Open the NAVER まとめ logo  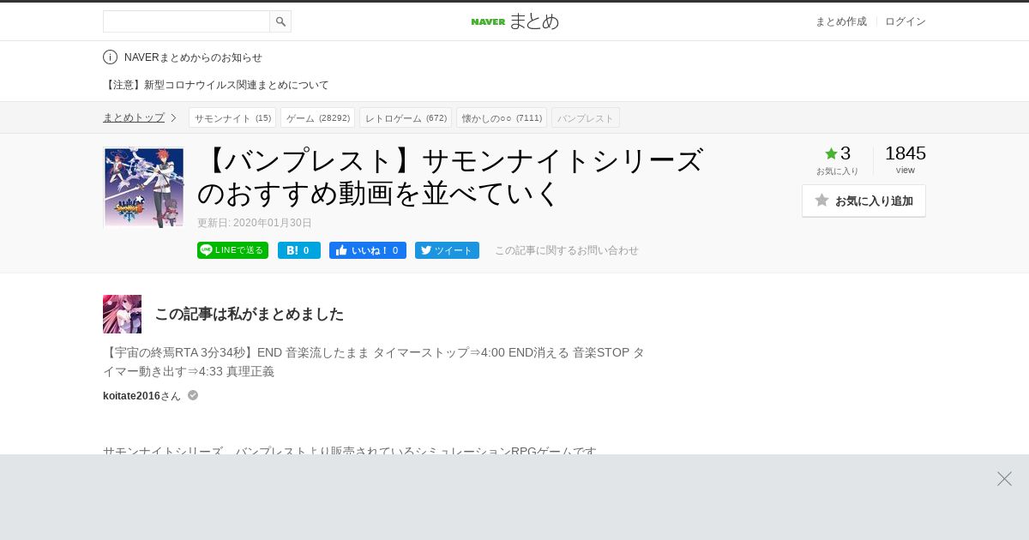514,21
